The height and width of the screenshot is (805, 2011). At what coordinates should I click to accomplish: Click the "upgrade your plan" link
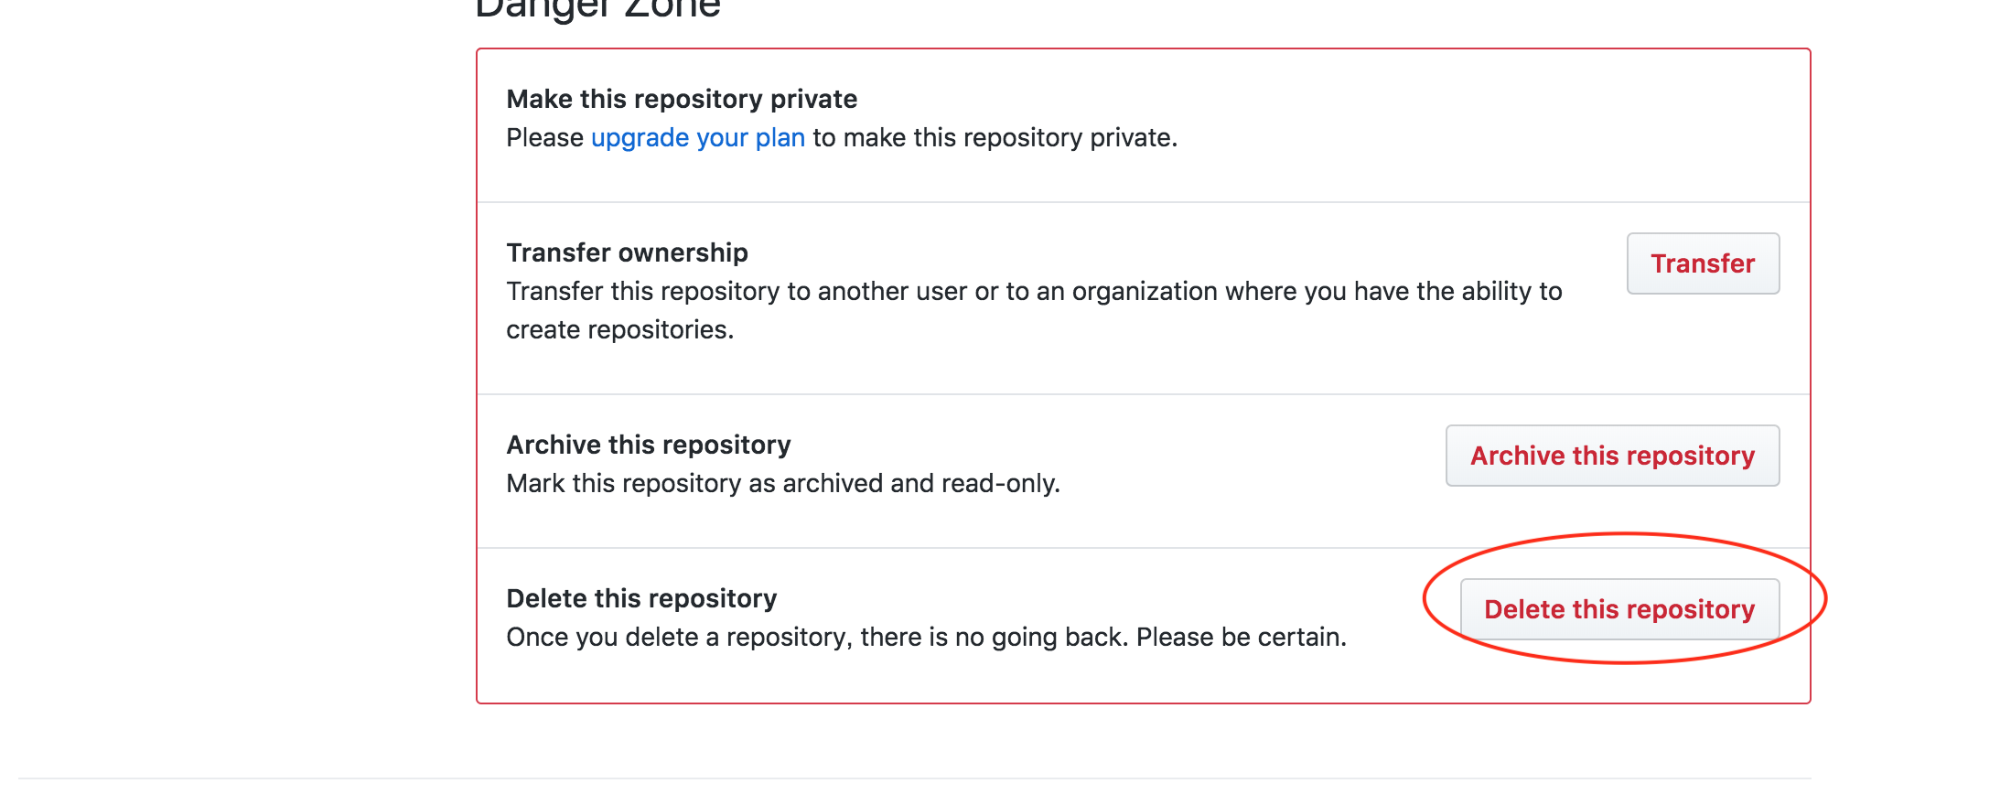tap(697, 137)
